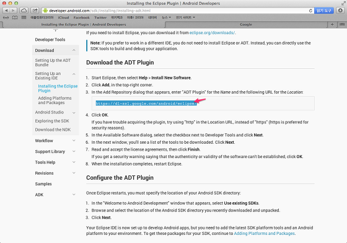Image resolution: width=347 pixels, height=243 pixels.
Task: Expand the Revisions section chevron
Action: pyautogui.click(x=74, y=173)
